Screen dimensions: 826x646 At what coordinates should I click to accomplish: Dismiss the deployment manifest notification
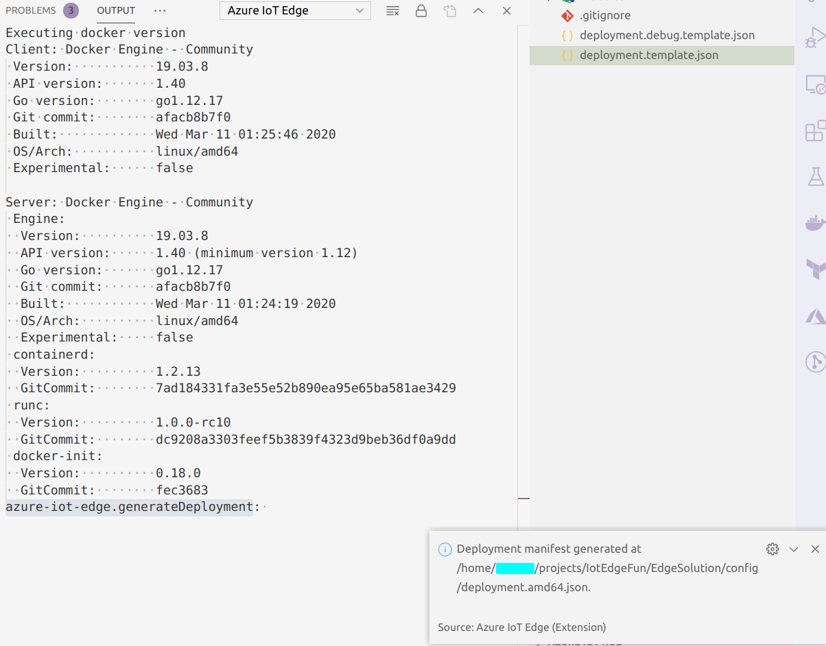pyautogui.click(x=815, y=549)
